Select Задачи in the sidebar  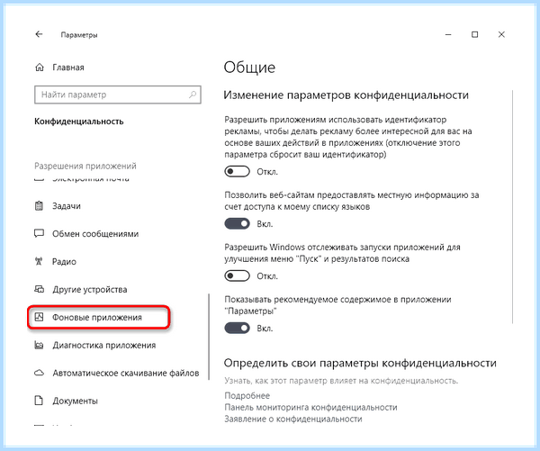coord(67,206)
